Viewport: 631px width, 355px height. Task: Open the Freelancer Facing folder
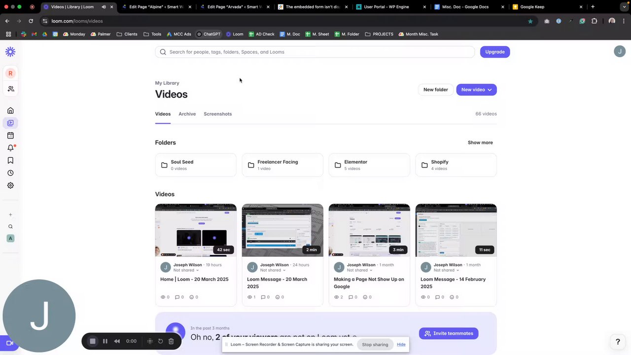282,165
